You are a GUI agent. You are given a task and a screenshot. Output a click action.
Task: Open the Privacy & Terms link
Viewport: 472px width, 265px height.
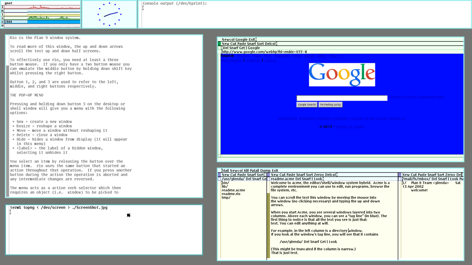tap(350, 127)
